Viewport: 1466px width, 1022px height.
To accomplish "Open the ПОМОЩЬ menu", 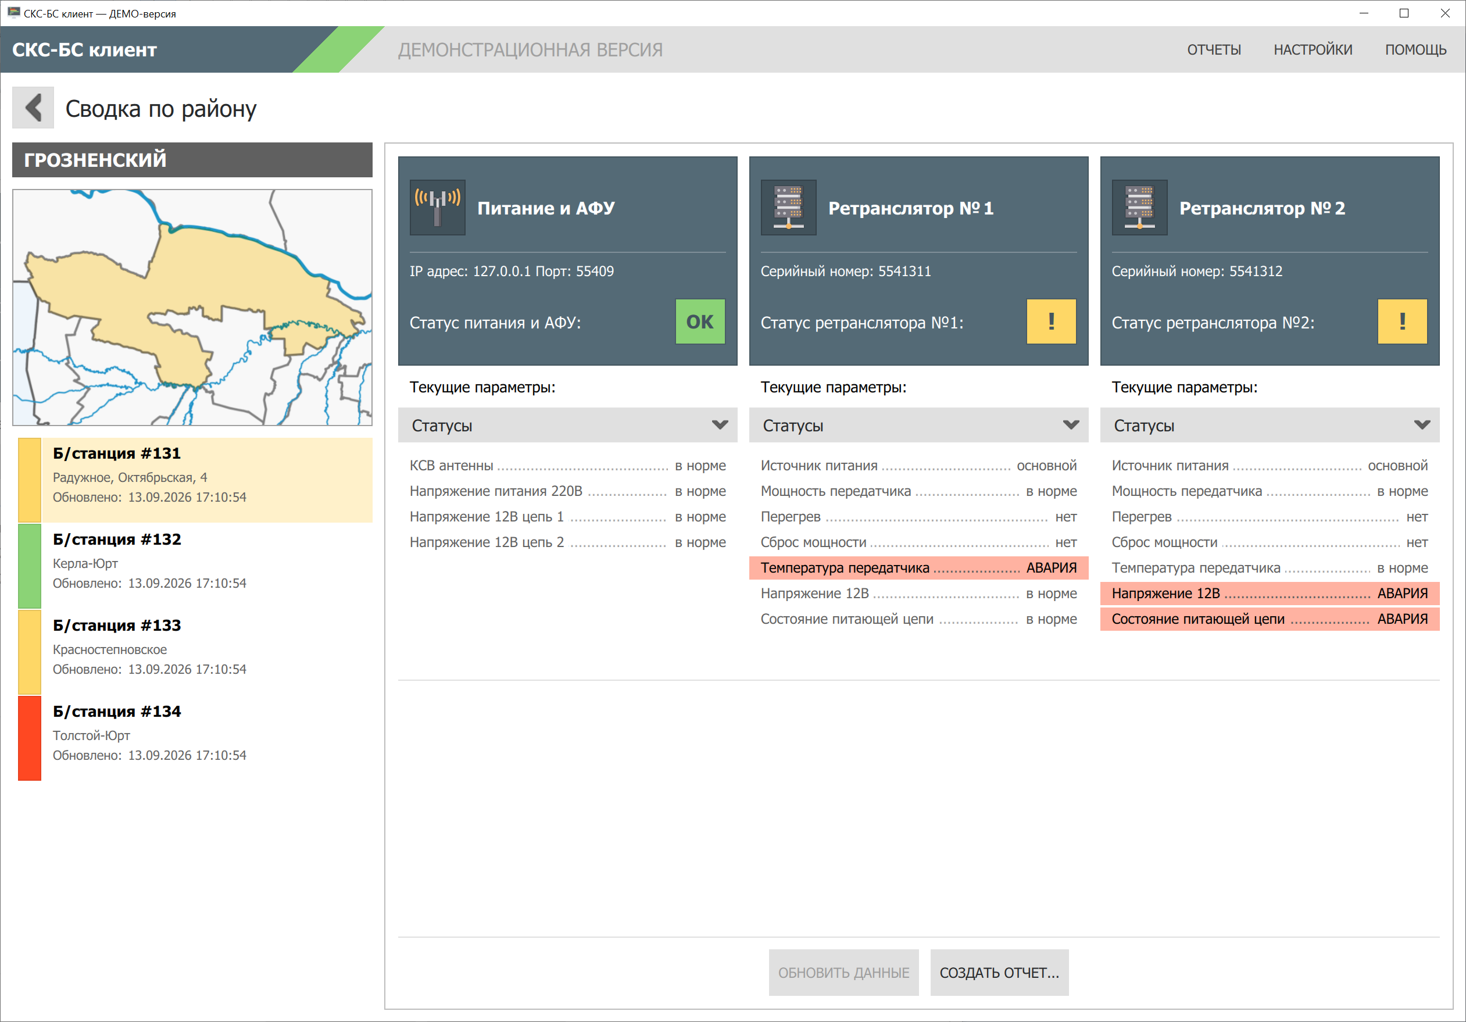I will 1416,50.
